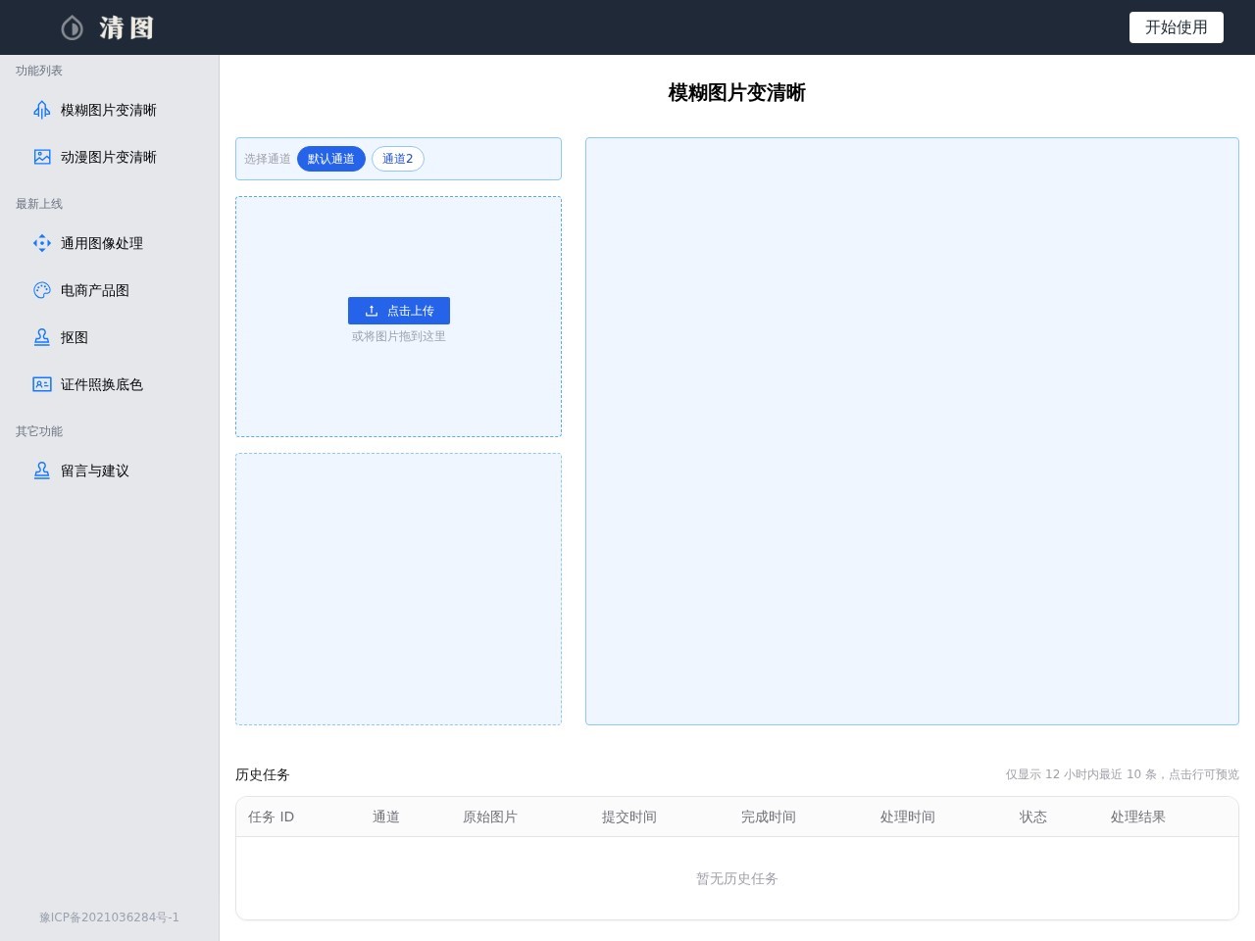Image resolution: width=1255 pixels, height=941 pixels.
Task: Click the 原始图片 column header
Action: (490, 817)
